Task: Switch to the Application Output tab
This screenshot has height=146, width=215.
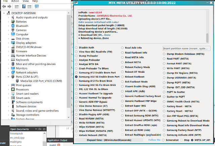Action: click(x=57, y=140)
